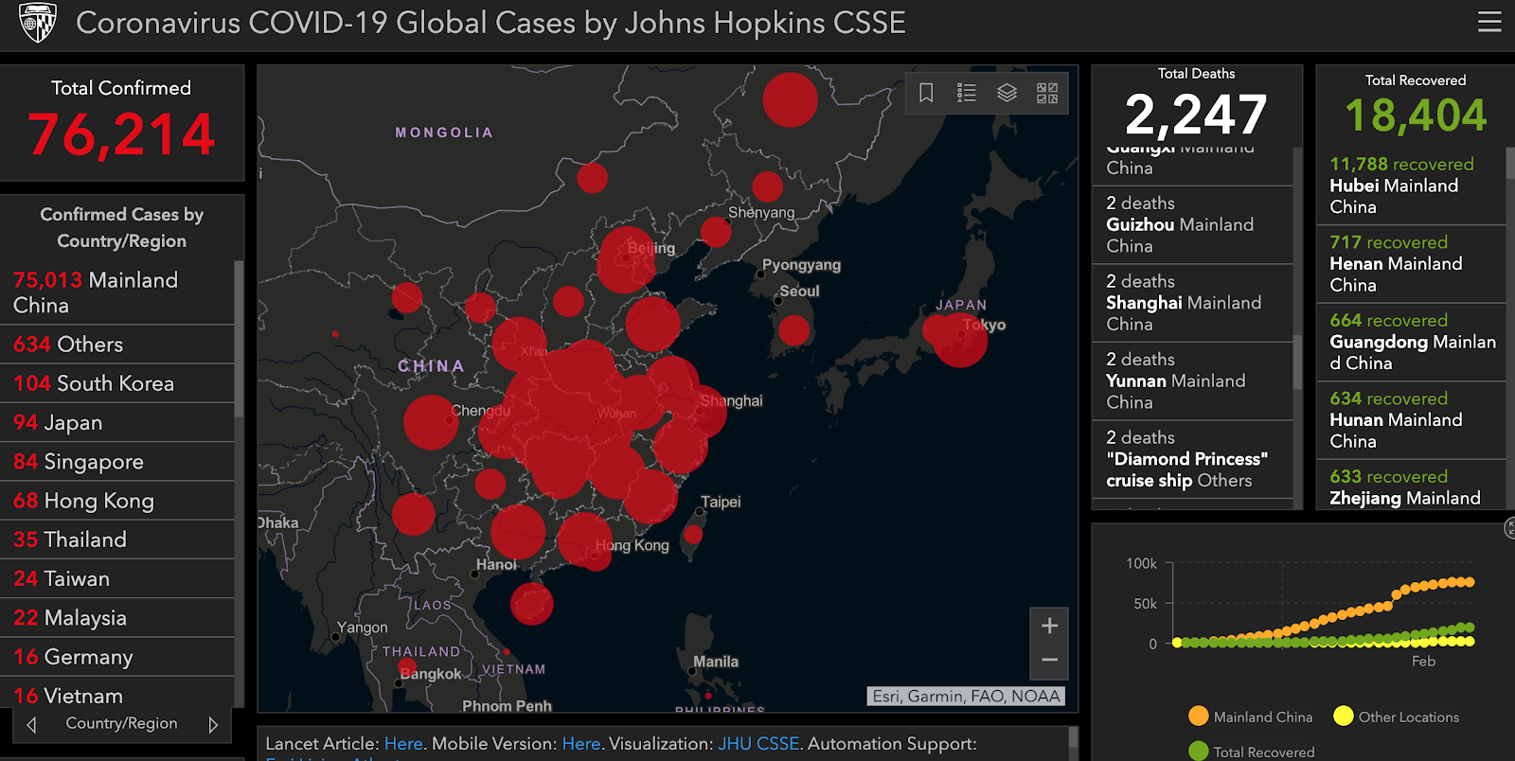Show the map legend list icon
The width and height of the screenshot is (1515, 761).
pos(967,93)
